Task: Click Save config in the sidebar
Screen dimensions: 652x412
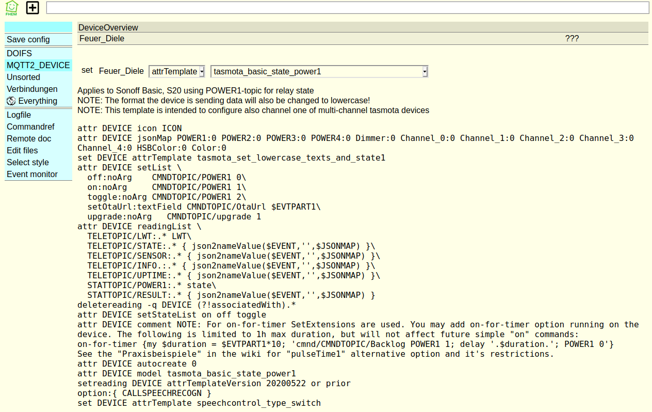Action: [x=28, y=39]
